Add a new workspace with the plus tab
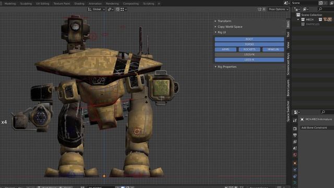This screenshot has height=188, width=334. point(159,4)
